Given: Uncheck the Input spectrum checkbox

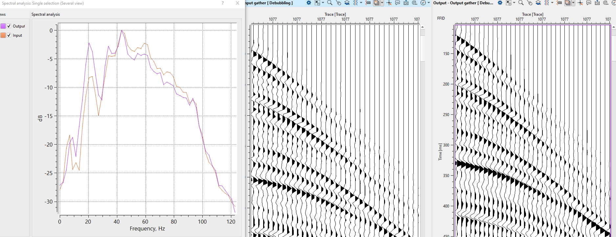Looking at the screenshot, I should [9, 35].
